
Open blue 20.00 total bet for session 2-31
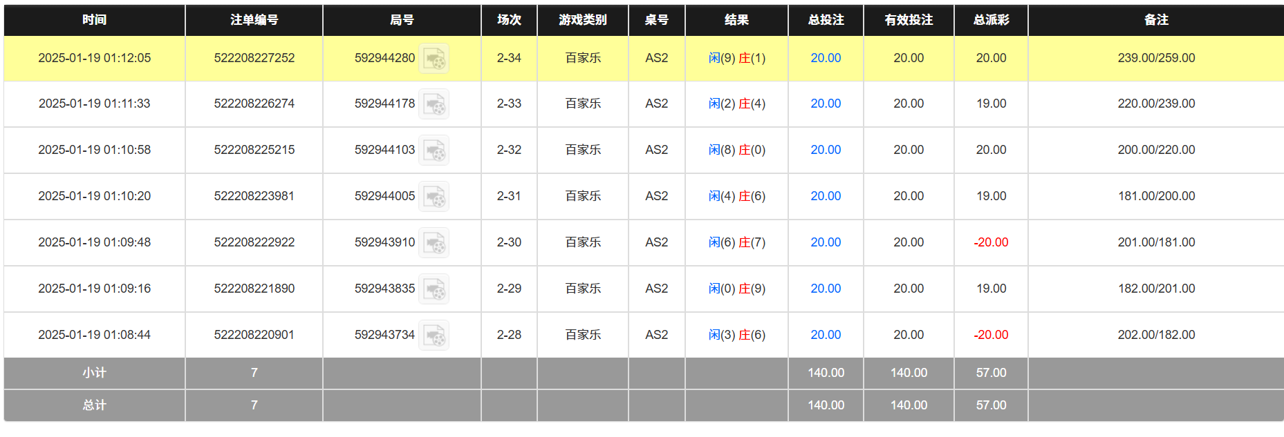coord(826,196)
